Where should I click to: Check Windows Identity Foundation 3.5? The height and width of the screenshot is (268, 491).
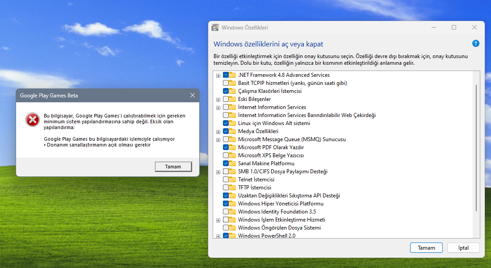pyautogui.click(x=226, y=212)
